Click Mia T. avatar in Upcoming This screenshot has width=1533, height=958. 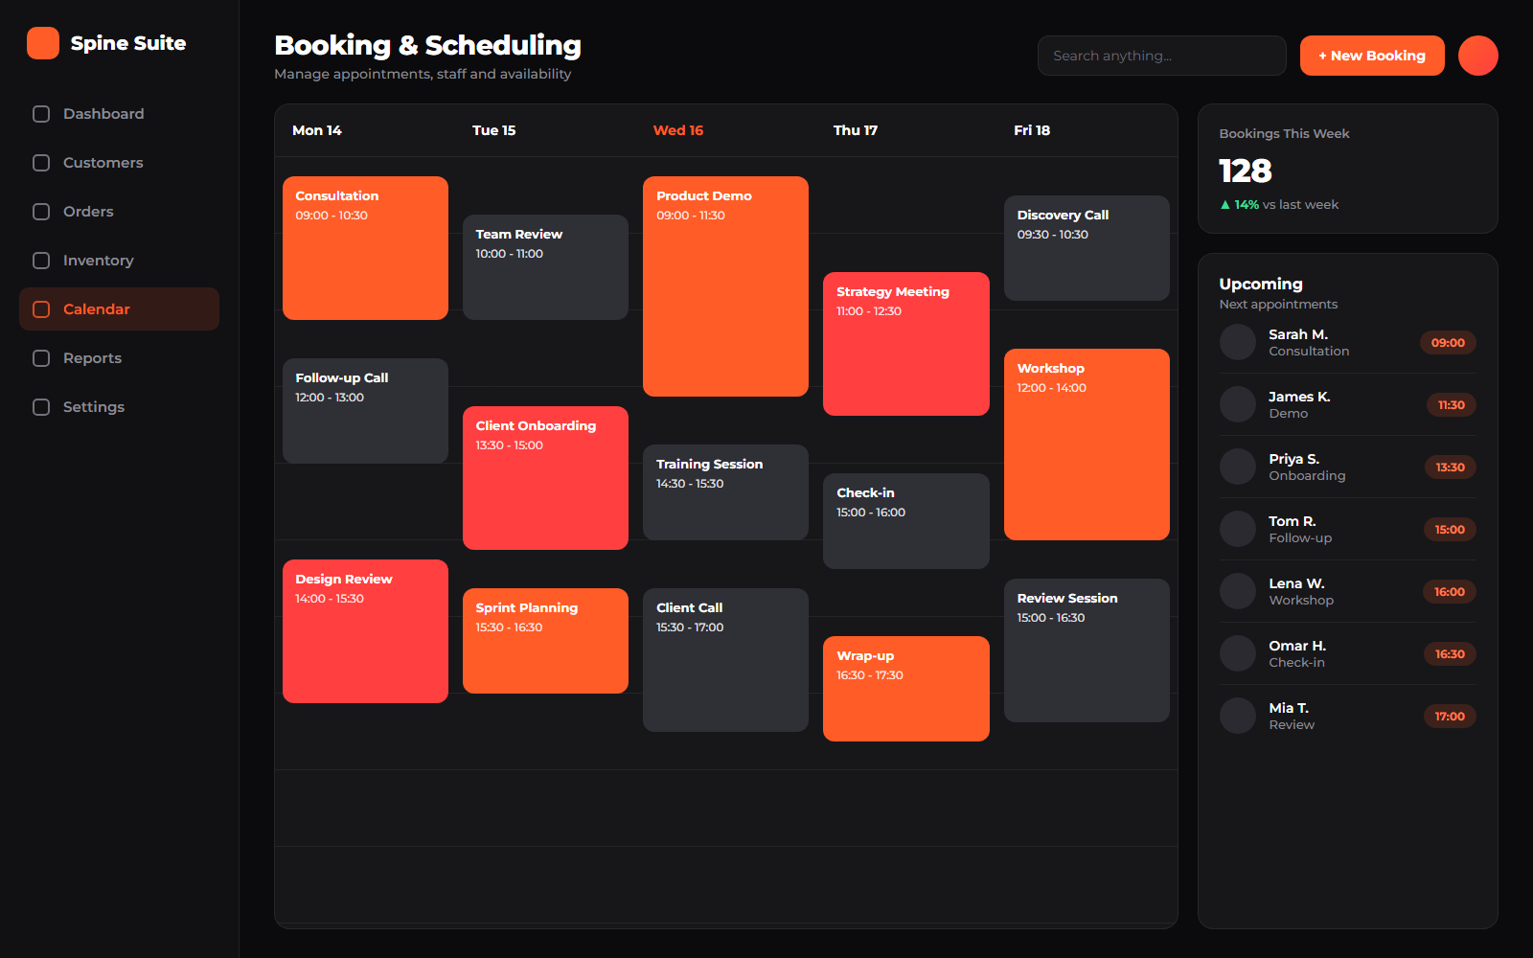tap(1238, 716)
